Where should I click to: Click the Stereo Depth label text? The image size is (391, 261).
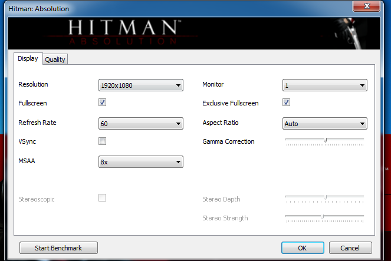(221, 199)
